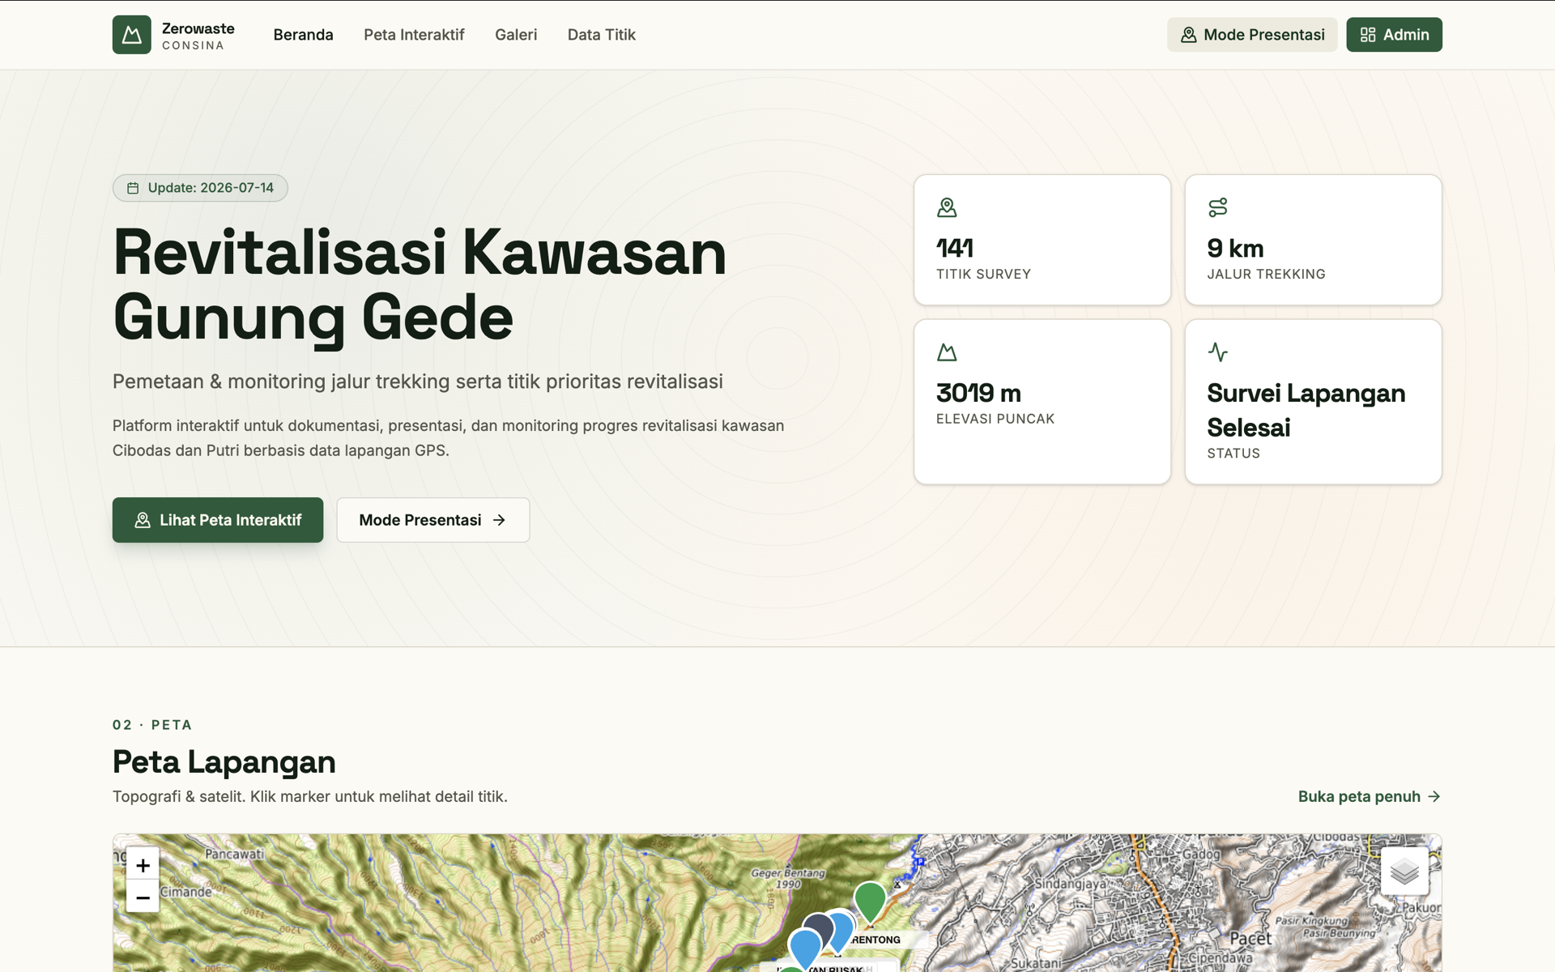Click the 'TITIK SURVEY' label
Image resolution: width=1555 pixels, height=972 pixels.
(983, 275)
